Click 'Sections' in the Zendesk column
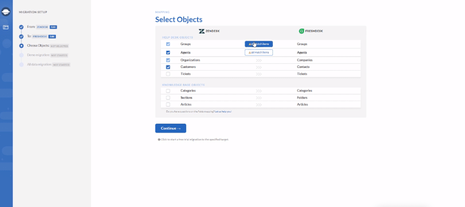Image resolution: width=465 pixels, height=207 pixels. click(x=186, y=97)
